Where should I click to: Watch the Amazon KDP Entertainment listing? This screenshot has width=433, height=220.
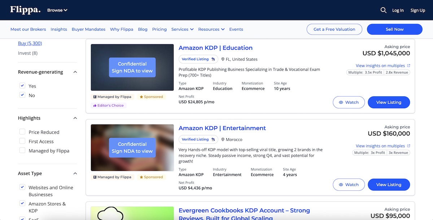coord(349,185)
